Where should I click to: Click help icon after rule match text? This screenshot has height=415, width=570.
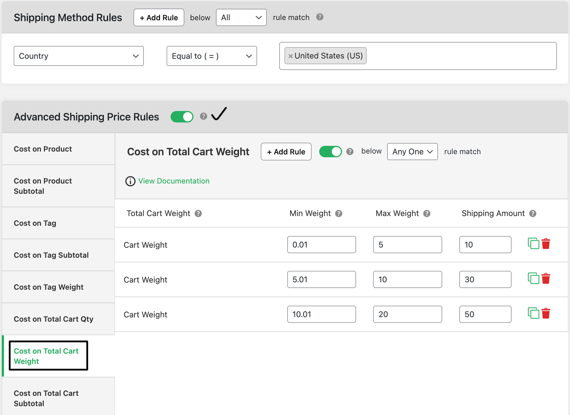coord(320,17)
